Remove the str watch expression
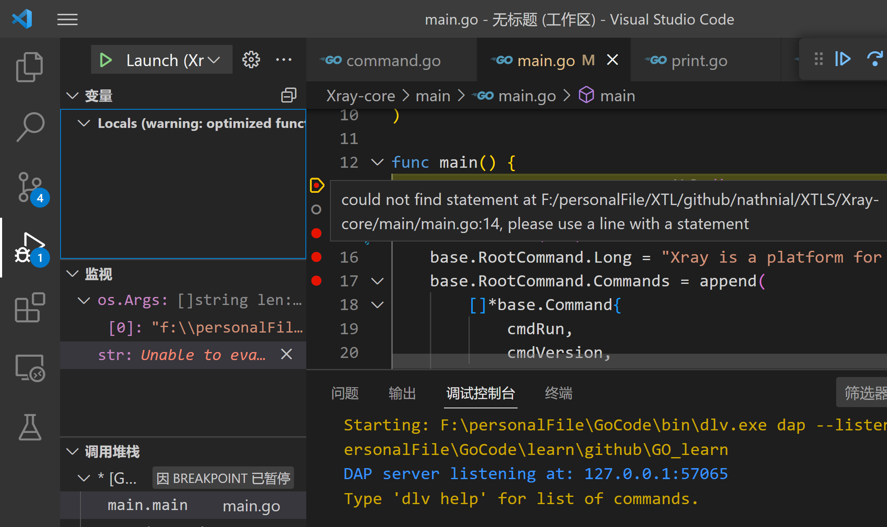The image size is (887, 527). click(x=286, y=354)
